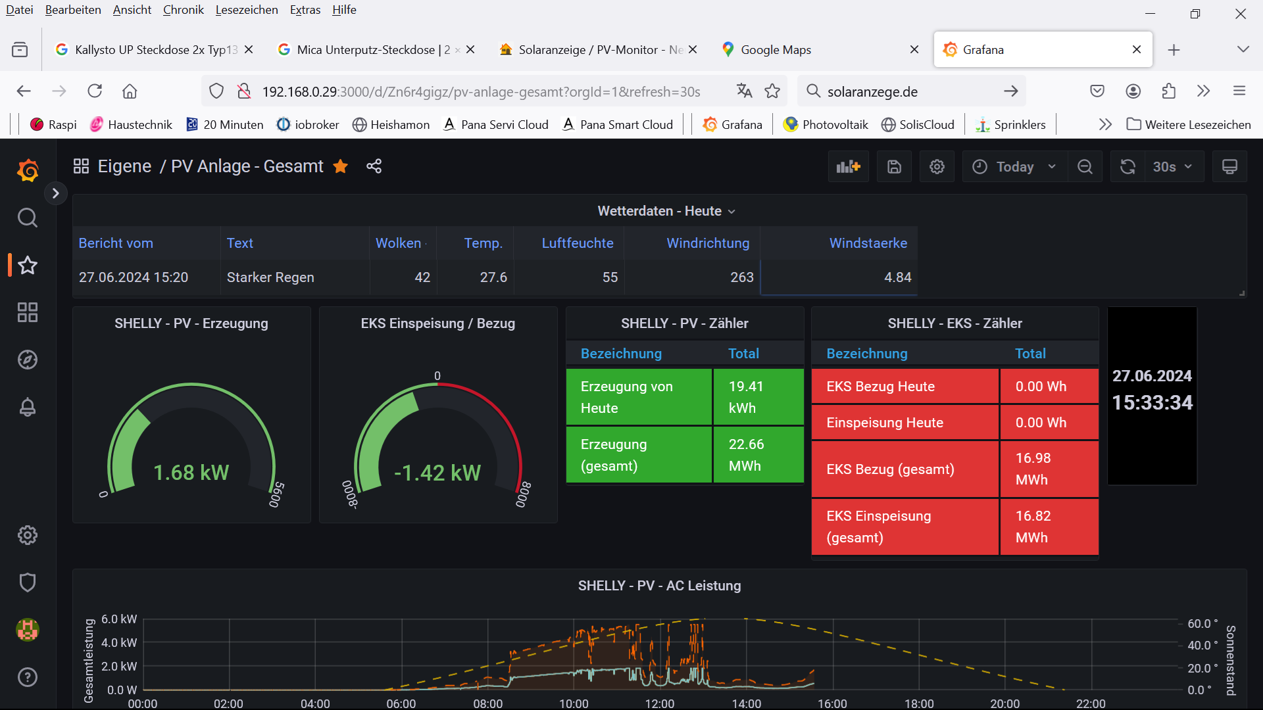1263x710 pixels.
Task: Click the Add panel icon
Action: point(848,167)
